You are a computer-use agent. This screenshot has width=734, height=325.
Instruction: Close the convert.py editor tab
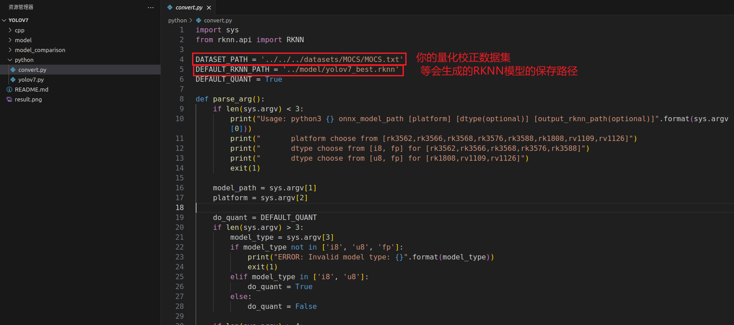[x=209, y=8]
